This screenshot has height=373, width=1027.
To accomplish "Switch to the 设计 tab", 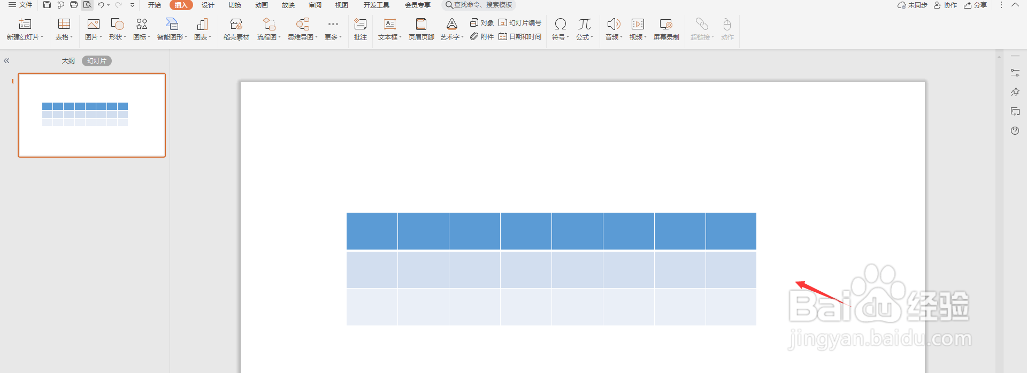I will tap(208, 5).
